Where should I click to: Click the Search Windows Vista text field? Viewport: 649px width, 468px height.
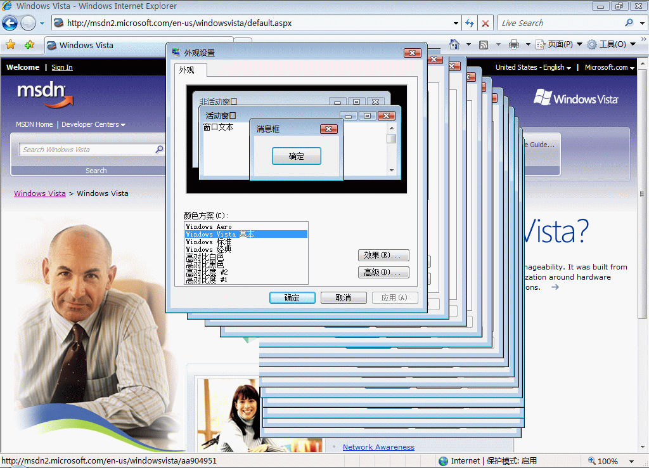tap(87, 150)
